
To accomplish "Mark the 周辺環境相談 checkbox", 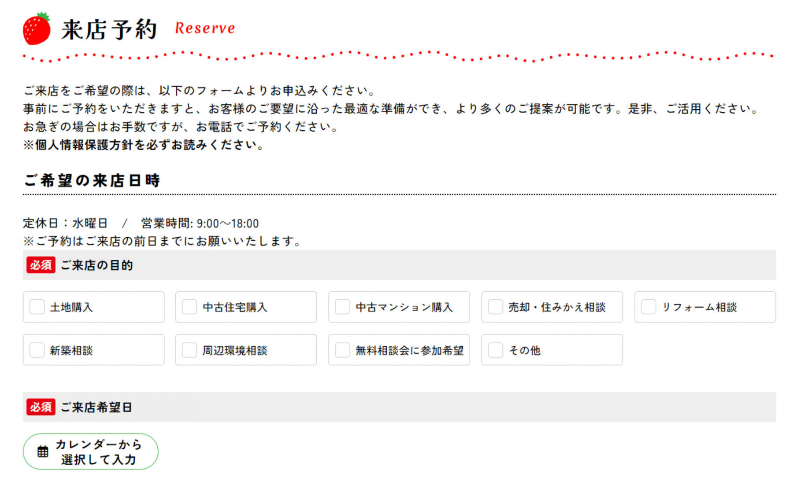I will (189, 350).
